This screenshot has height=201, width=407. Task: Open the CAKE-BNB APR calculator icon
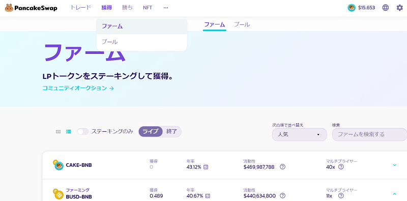coord(206,167)
